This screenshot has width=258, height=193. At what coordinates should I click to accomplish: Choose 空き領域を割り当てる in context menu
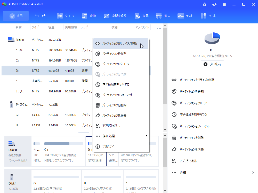pyautogui.click(x=121, y=84)
